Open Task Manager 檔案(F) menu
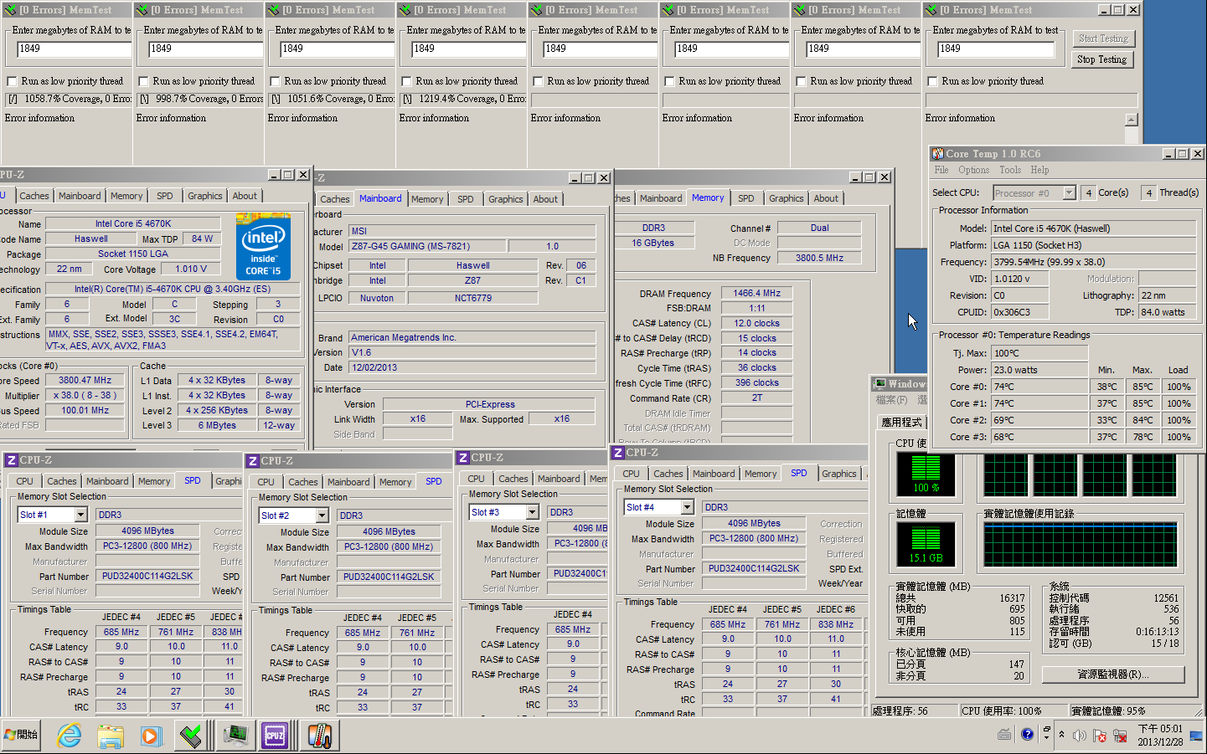The height and width of the screenshot is (754, 1207). [891, 400]
